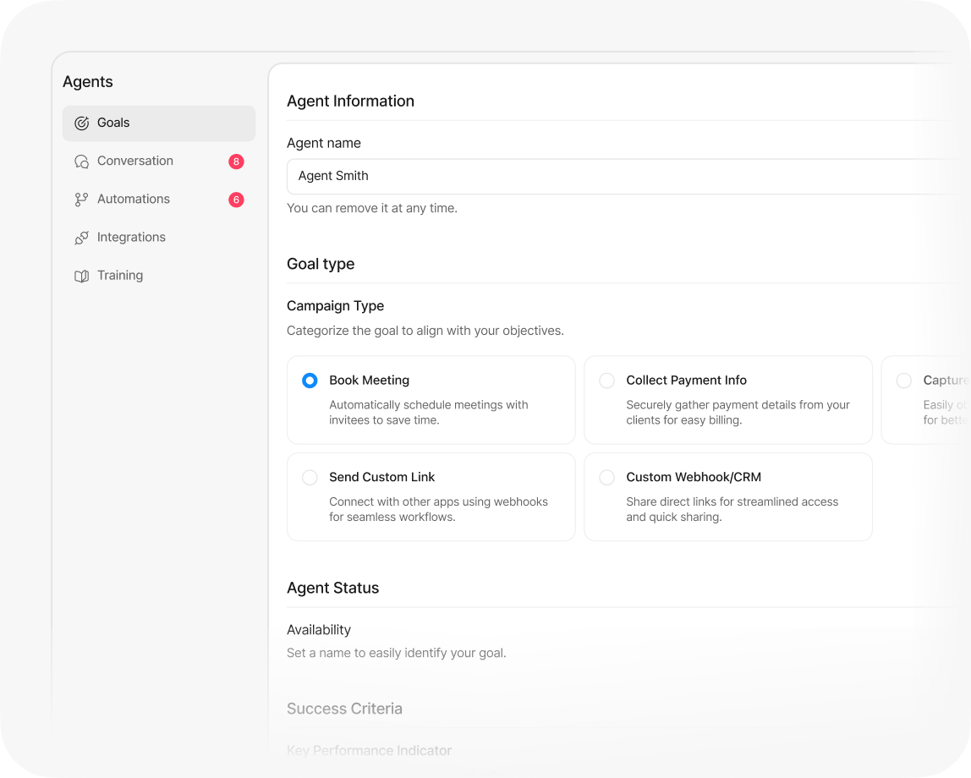
Task: Click the Availability label
Action: [x=319, y=630]
